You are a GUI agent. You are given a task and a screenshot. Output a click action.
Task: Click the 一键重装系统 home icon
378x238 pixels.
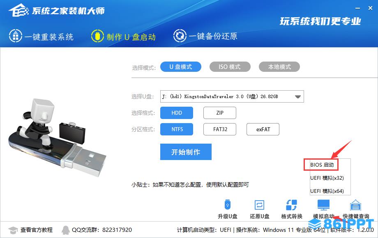coord(16,36)
